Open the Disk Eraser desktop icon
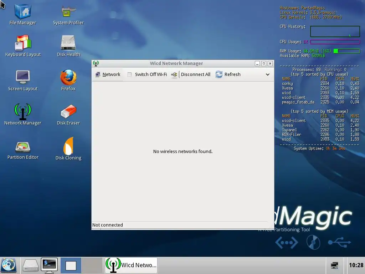365x274 pixels. pyautogui.click(x=68, y=115)
